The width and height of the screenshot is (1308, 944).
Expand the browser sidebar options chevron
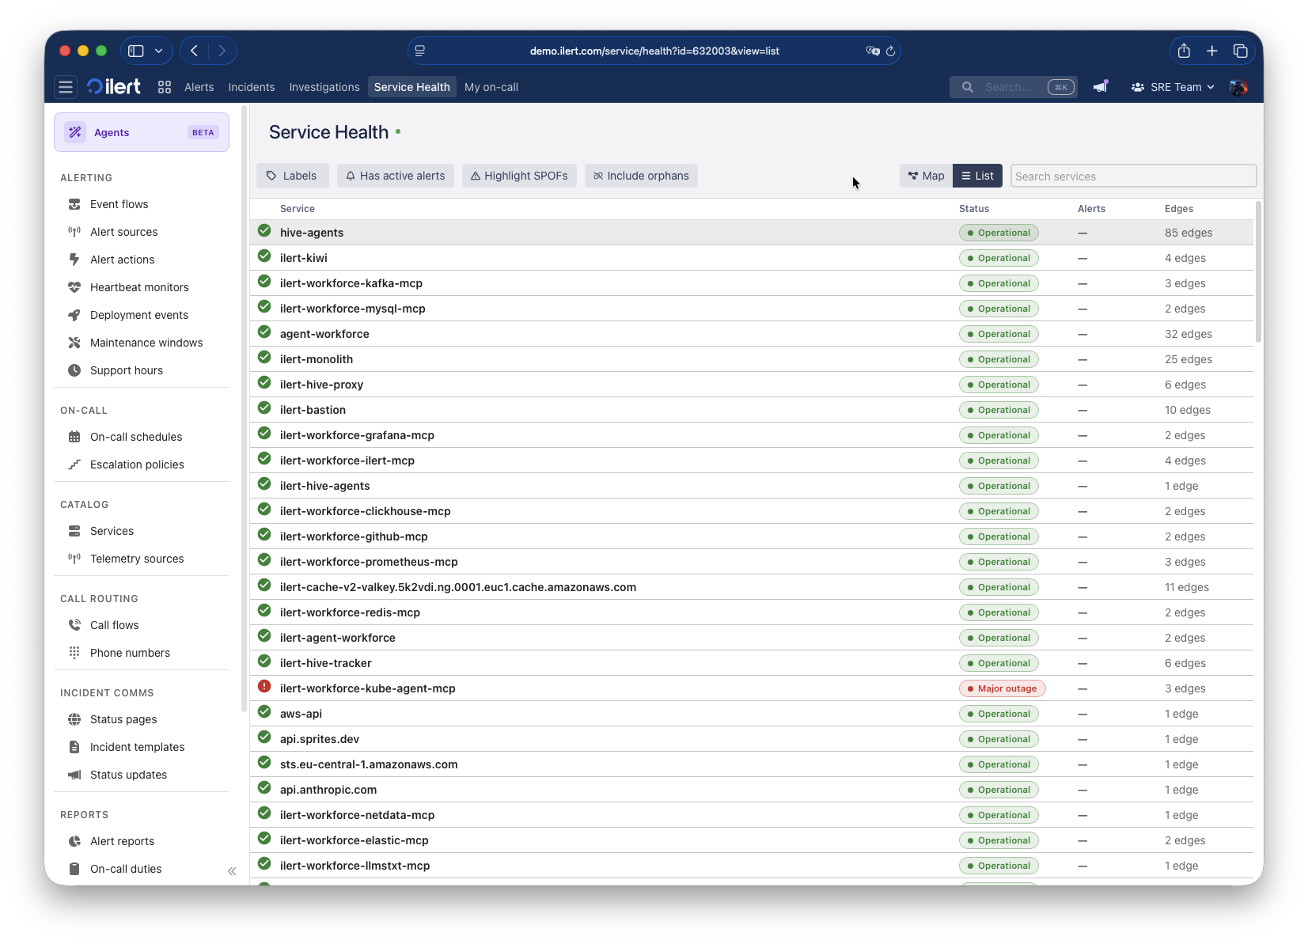click(158, 51)
